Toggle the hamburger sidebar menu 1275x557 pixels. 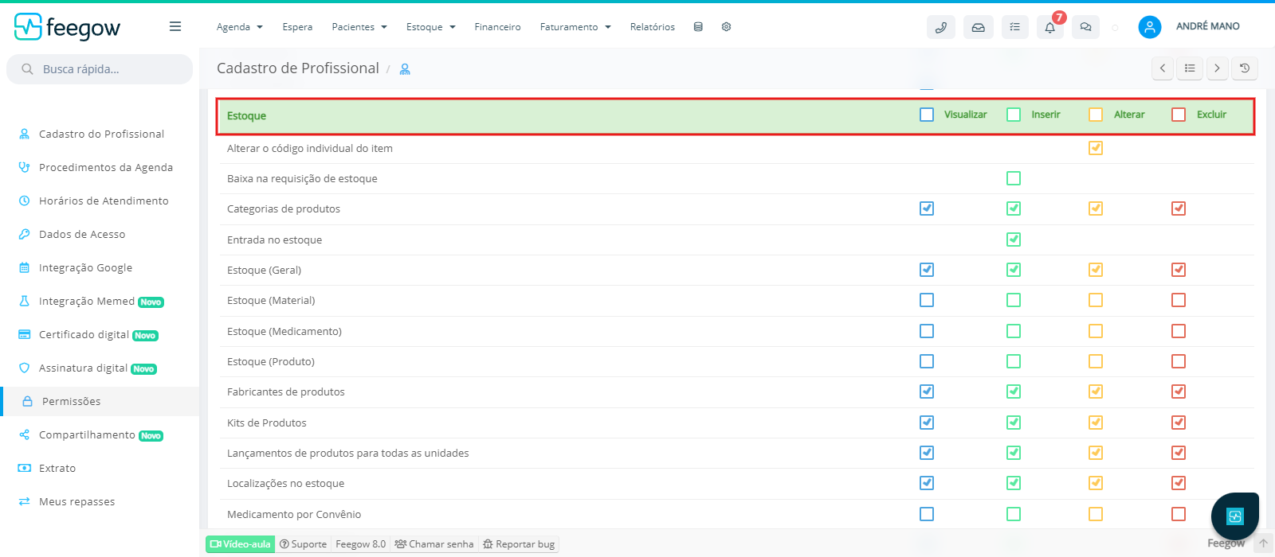(x=175, y=26)
